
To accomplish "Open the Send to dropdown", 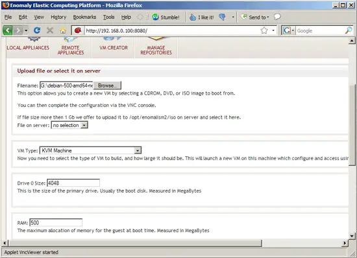I will [255, 17].
